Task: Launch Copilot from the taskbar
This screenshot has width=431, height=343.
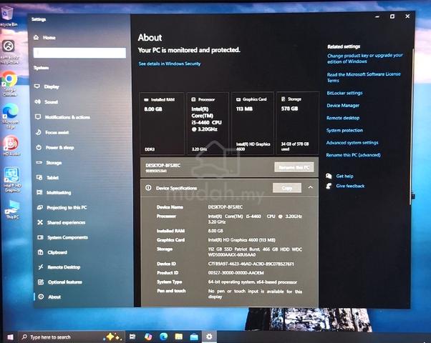Action: pyautogui.click(x=148, y=337)
